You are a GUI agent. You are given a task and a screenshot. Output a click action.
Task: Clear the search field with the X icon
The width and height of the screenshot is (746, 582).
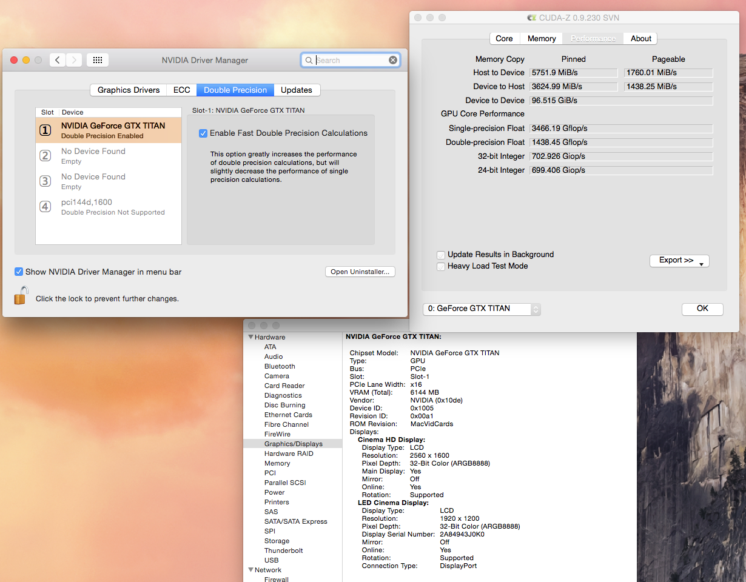coord(393,60)
